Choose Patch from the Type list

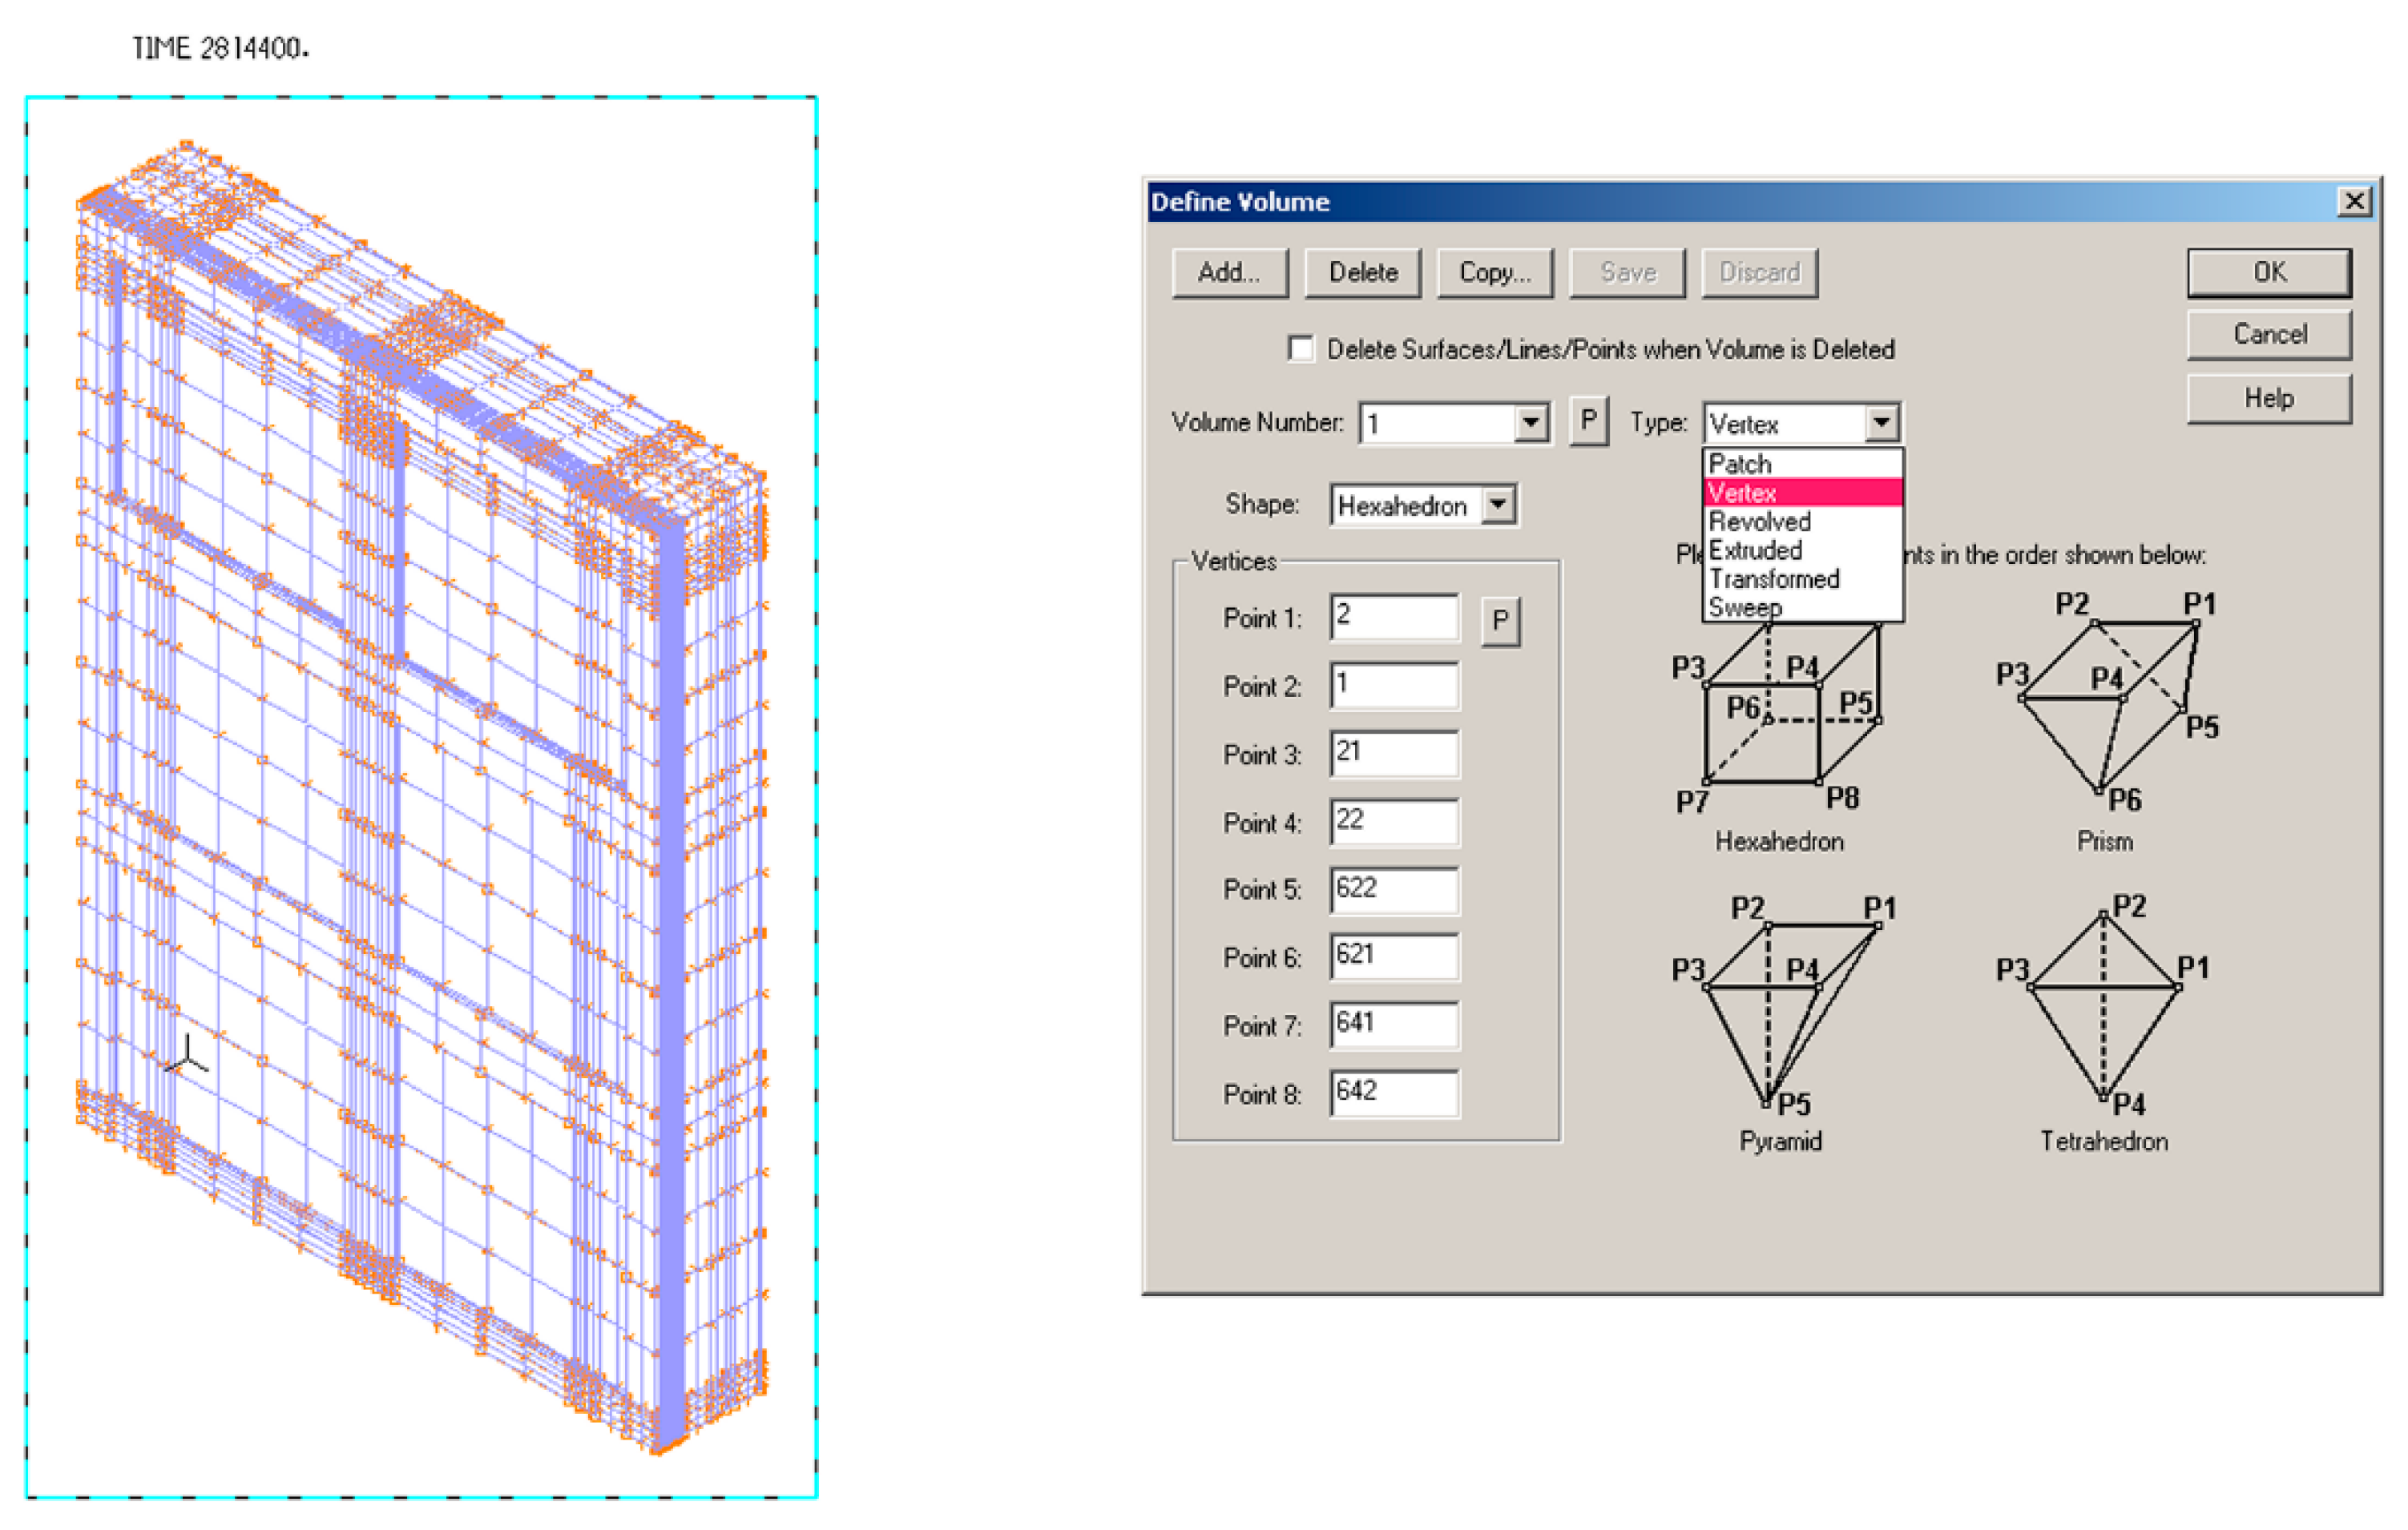[x=1740, y=464]
